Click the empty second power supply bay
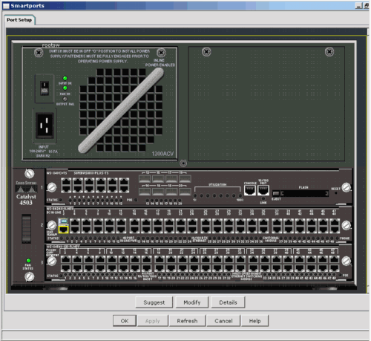 (x=266, y=103)
